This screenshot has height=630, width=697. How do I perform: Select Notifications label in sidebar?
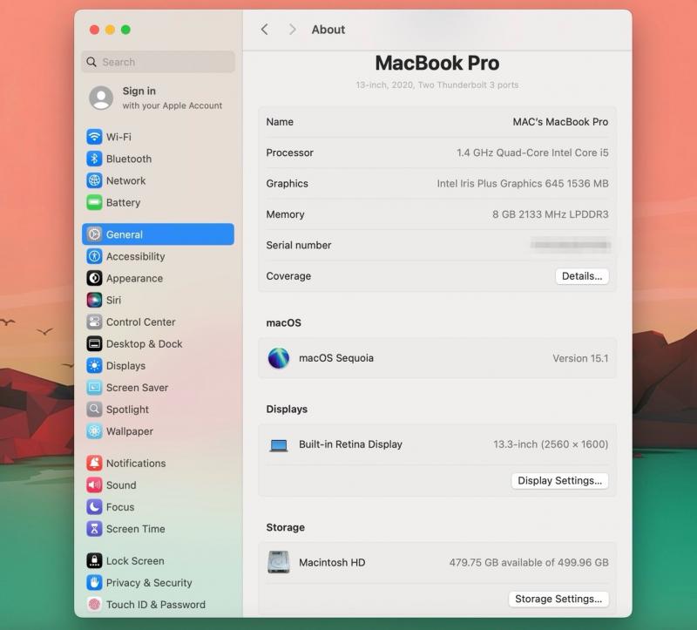[x=136, y=464]
